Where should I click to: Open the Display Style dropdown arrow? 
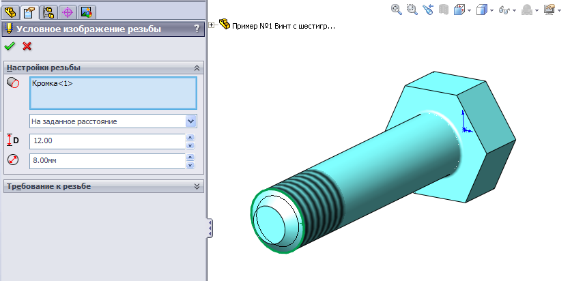(x=491, y=10)
